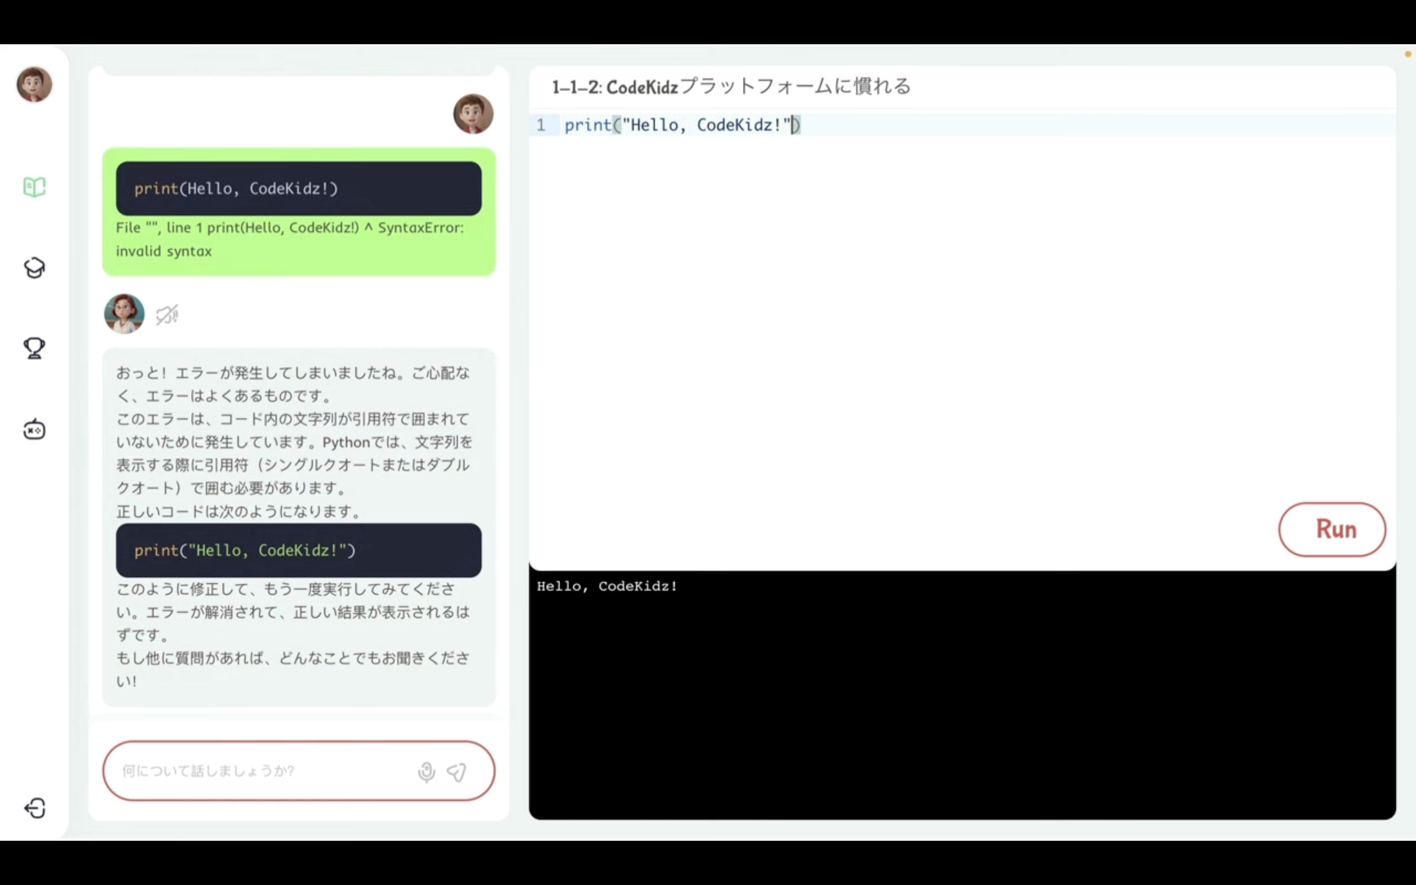Select the graduation cap icon in sidebar

coord(34,268)
